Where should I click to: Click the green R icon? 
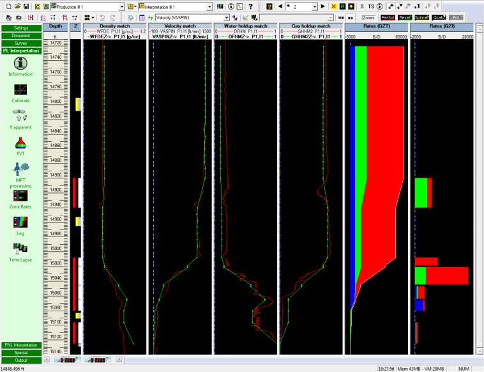(342, 6)
